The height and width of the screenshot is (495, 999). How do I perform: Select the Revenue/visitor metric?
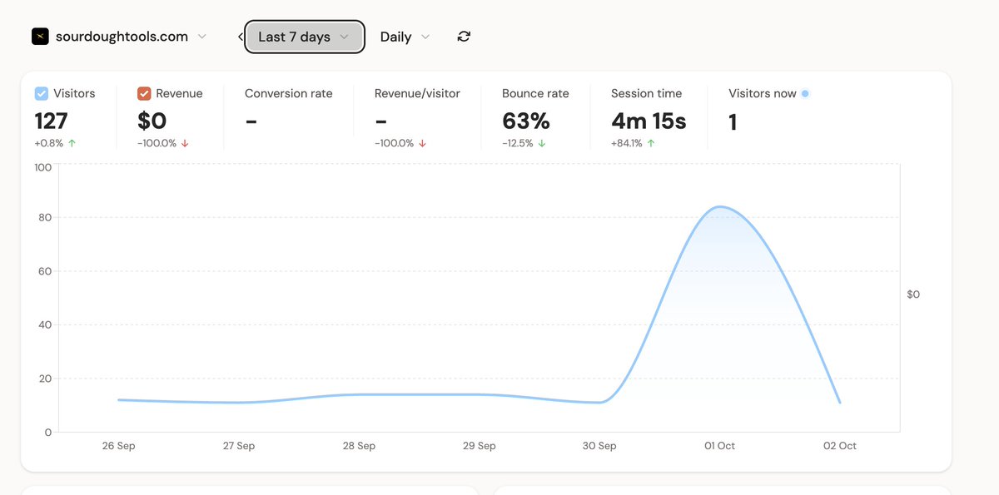coord(417,93)
